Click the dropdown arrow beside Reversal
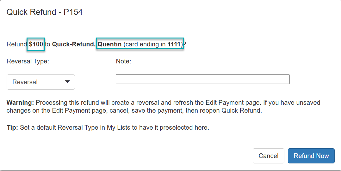 67,82
